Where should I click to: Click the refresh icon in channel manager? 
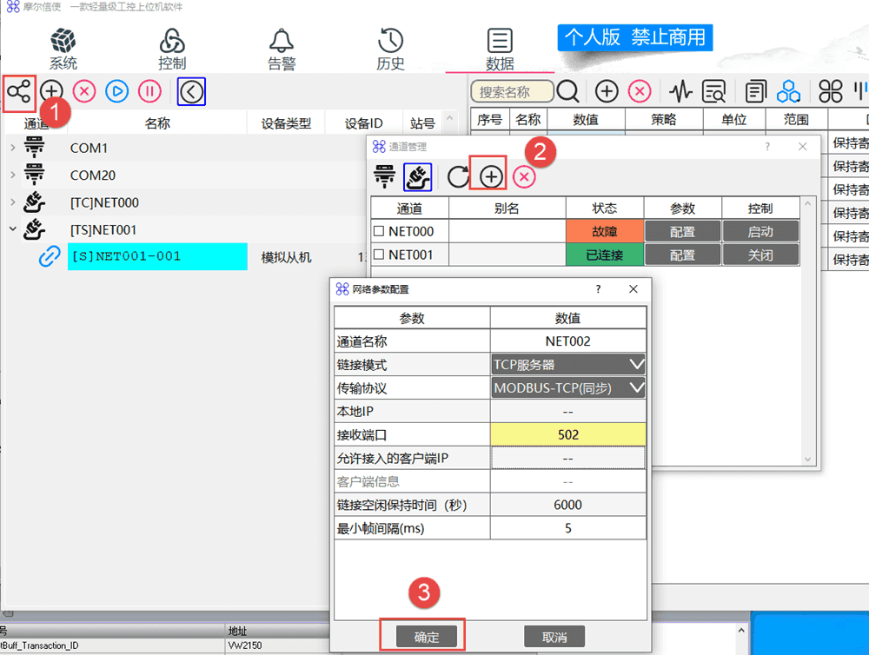[x=458, y=177]
